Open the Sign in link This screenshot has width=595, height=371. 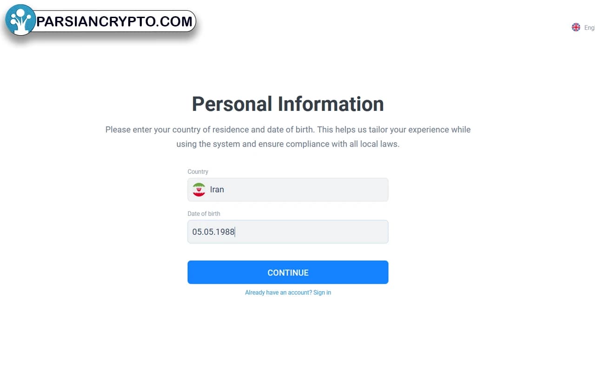pyautogui.click(x=322, y=292)
